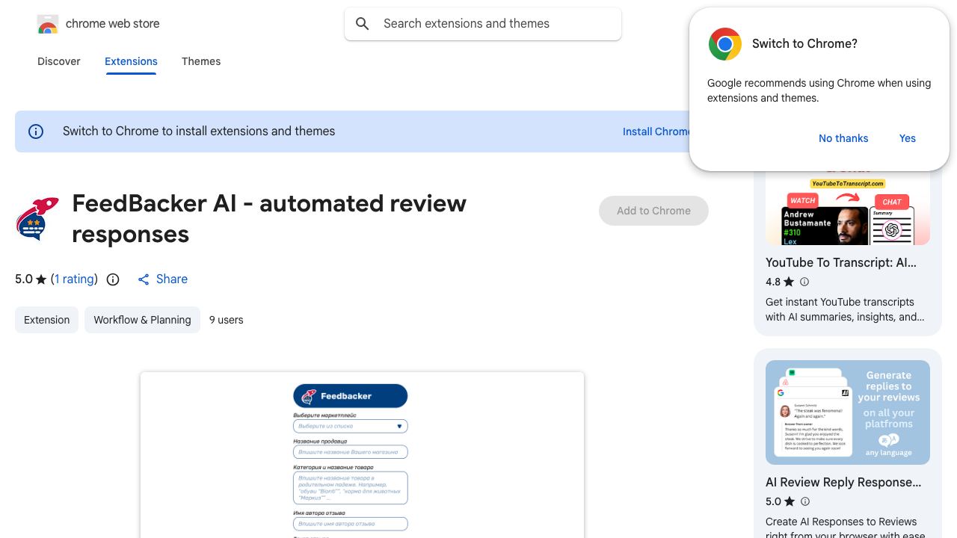This screenshot has width=957, height=538.
Task: Click the info icon beside the 4.8 rating
Action: click(804, 282)
